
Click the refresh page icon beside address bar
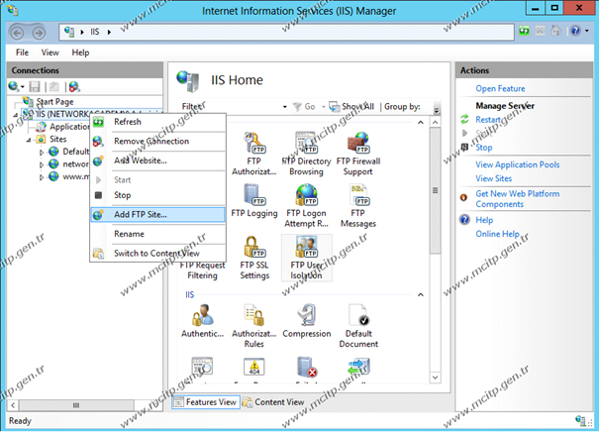(524, 31)
